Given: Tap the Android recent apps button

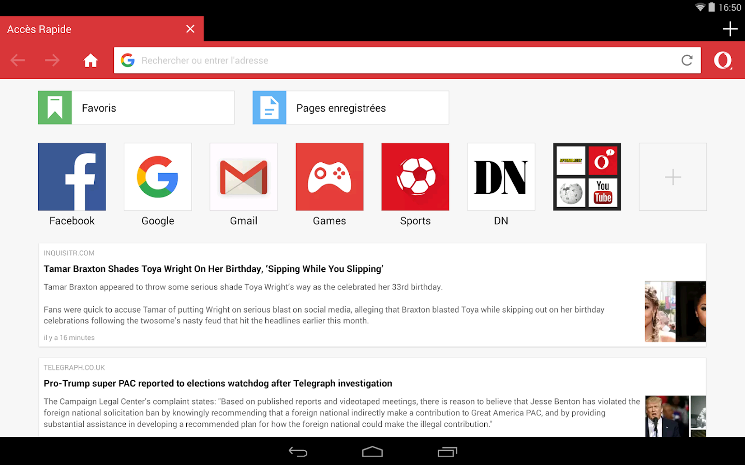Looking at the screenshot, I should point(448,452).
